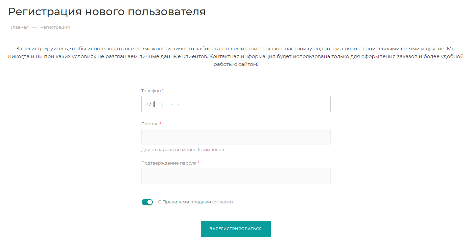The height and width of the screenshot is (247, 473).
Task: Click the +7 prefix in phone field
Action: click(x=149, y=104)
